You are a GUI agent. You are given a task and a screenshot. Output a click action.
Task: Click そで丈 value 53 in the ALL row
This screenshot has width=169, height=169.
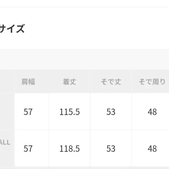coord(111,149)
